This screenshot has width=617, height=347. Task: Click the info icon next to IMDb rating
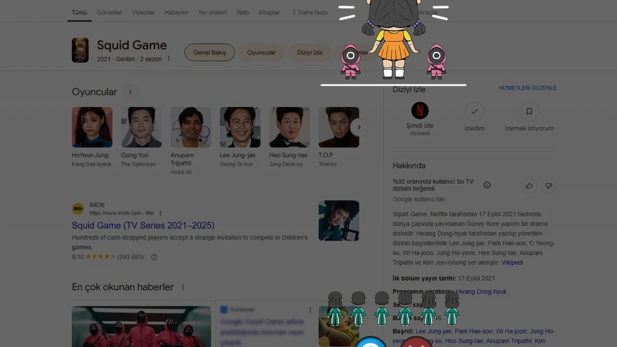[x=154, y=257]
